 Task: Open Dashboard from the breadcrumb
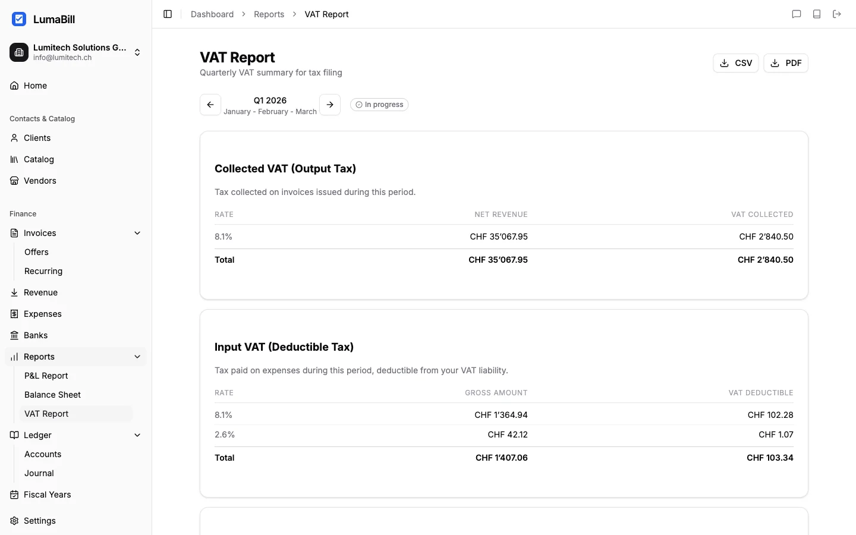[212, 14]
